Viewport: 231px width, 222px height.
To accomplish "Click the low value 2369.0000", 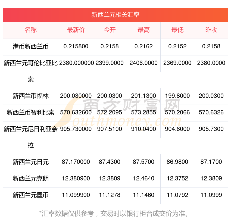I will pyautogui.click(x=177, y=63).
